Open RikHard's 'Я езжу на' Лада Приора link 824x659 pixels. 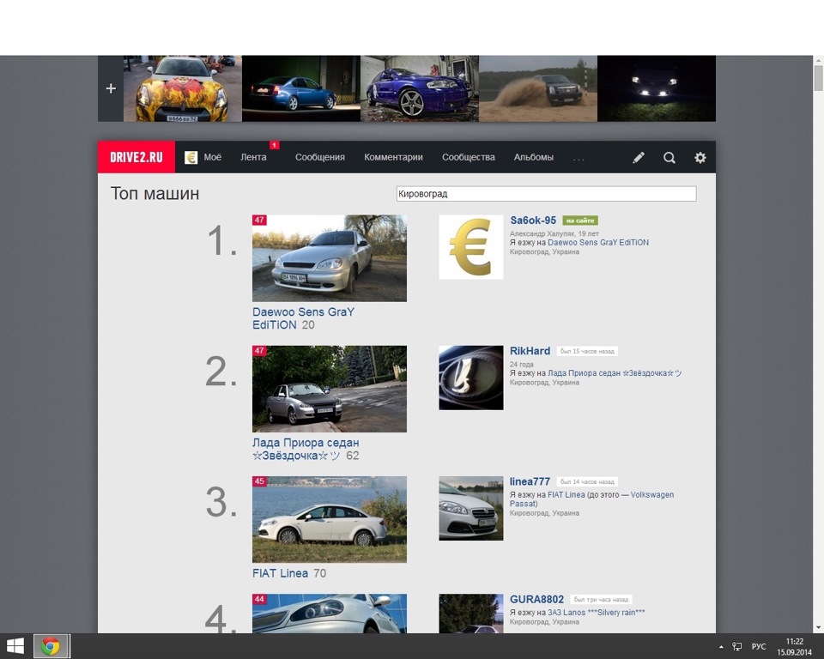click(x=615, y=373)
